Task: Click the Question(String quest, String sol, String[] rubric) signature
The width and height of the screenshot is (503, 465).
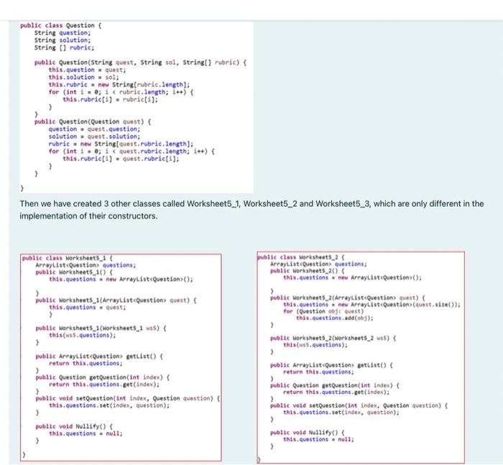Action: pyautogui.click(x=141, y=63)
